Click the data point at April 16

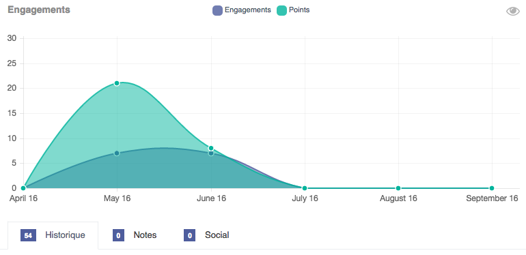23,188
